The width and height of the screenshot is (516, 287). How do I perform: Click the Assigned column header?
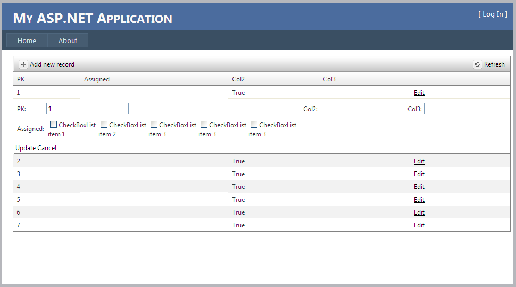97,79
